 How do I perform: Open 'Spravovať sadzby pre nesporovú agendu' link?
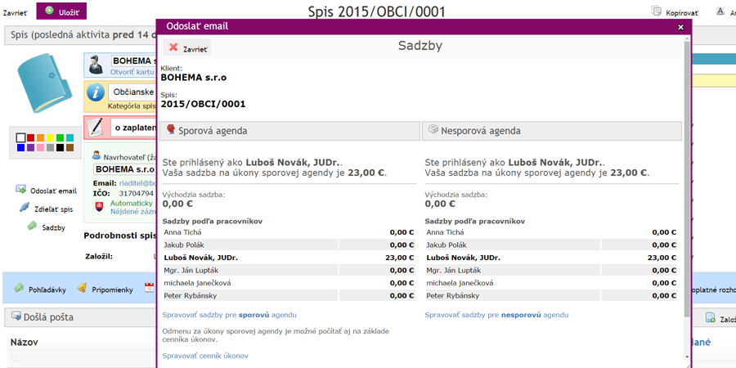496,315
